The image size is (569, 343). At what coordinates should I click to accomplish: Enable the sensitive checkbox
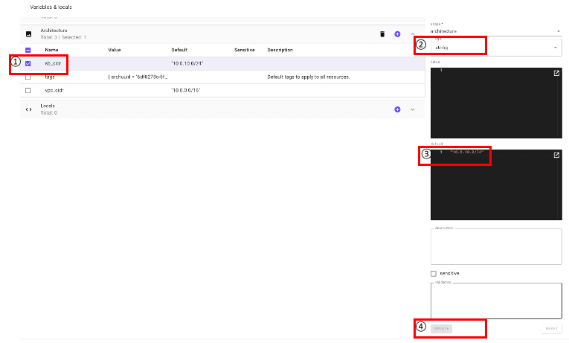434,274
